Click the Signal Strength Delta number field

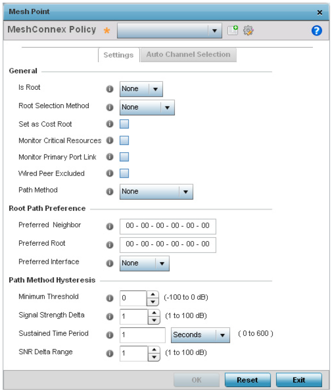(x=134, y=316)
